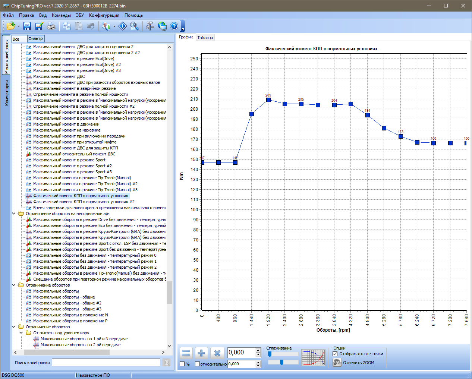Viewport: 472px width, 379px height.
Task: Toggle the % checkbox
Action: [182, 364]
